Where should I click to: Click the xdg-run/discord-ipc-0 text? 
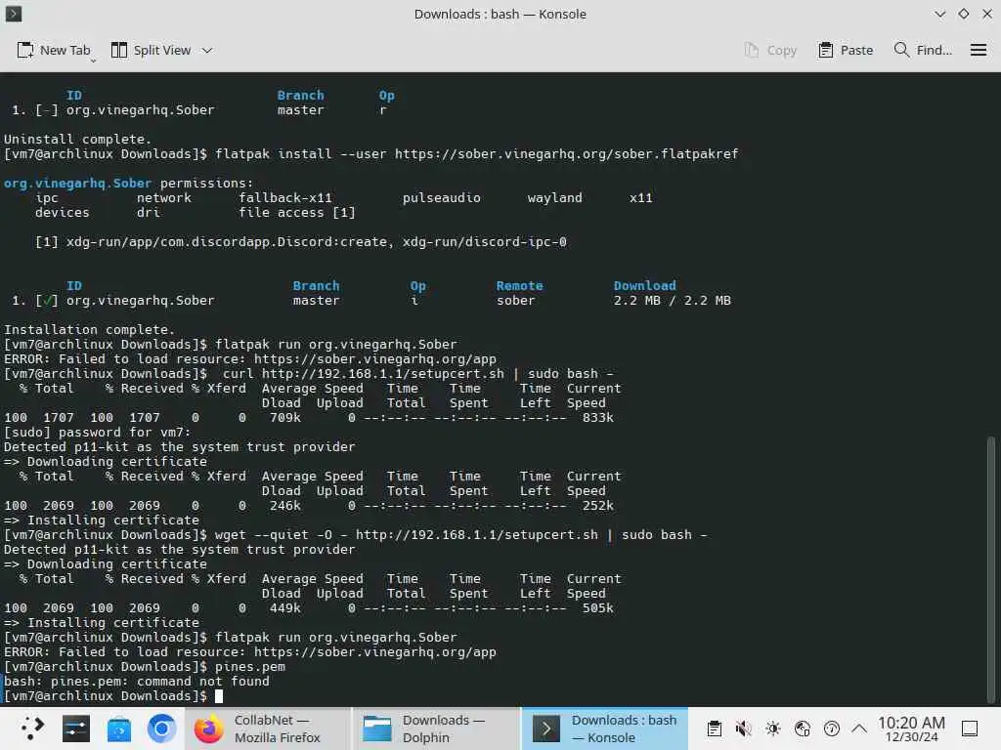click(x=485, y=242)
